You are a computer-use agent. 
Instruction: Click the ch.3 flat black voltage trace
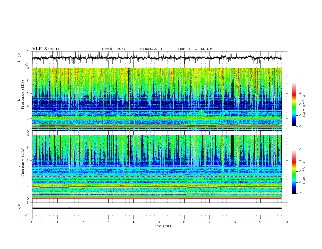click(x=157, y=208)
